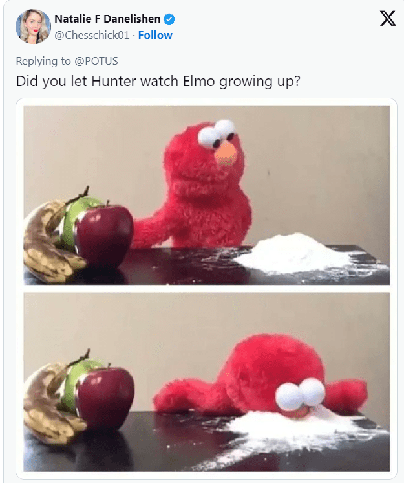Open the bottom Elmo image frame

[x=207, y=382]
